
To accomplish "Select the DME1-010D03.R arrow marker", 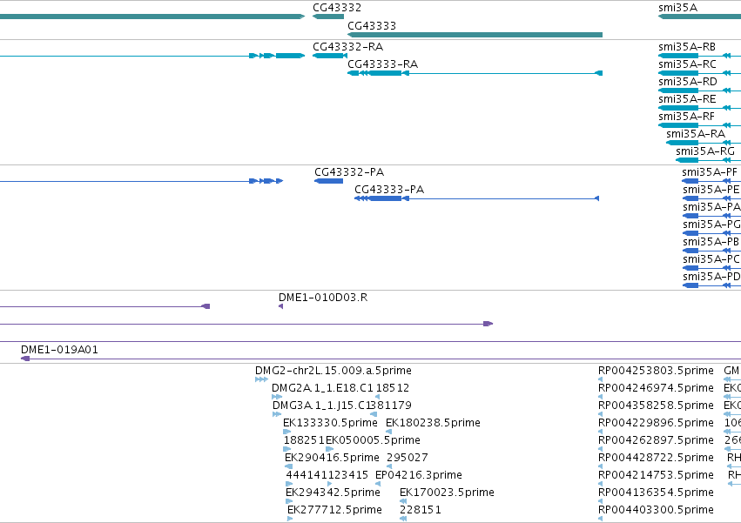I will tap(280, 306).
